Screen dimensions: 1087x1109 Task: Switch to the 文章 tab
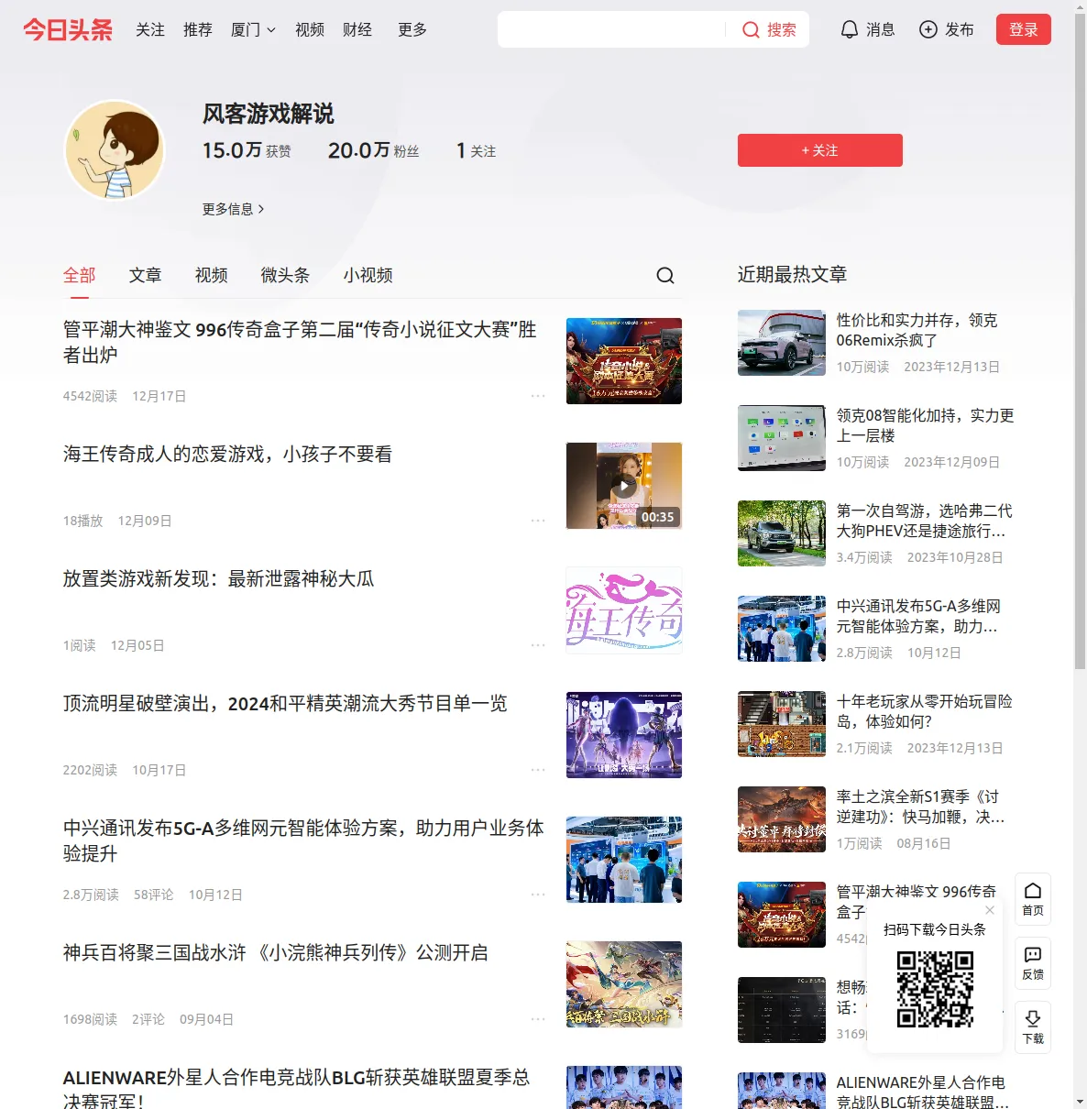[x=146, y=275]
